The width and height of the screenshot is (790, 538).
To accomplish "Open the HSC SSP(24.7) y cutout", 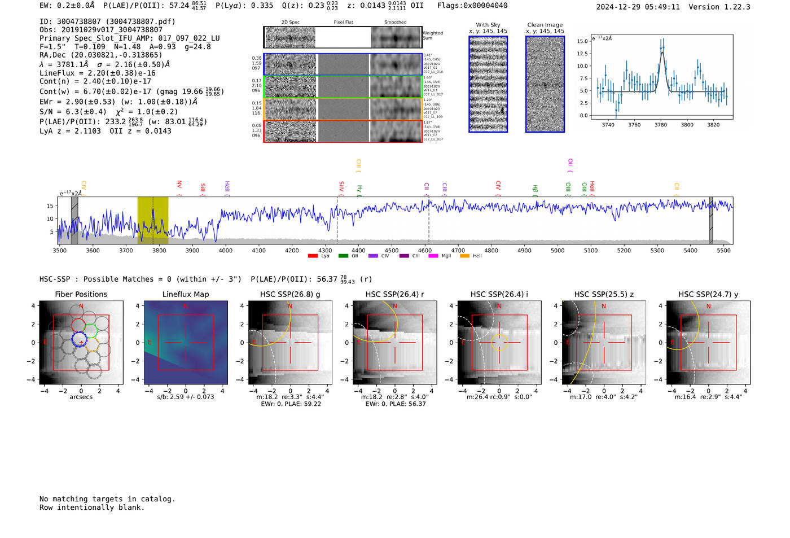I will tap(709, 343).
